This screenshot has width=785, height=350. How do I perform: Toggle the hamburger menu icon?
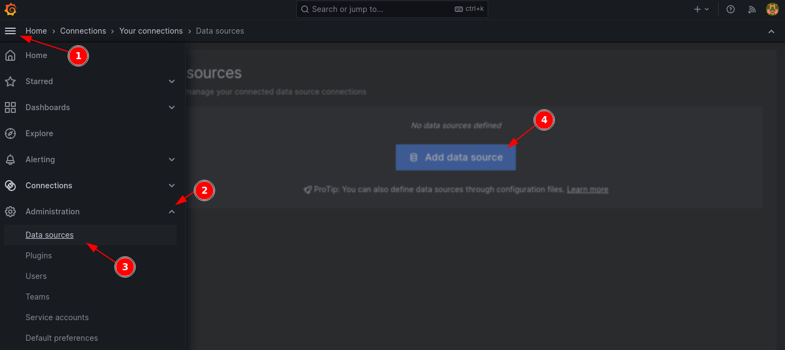tap(10, 31)
